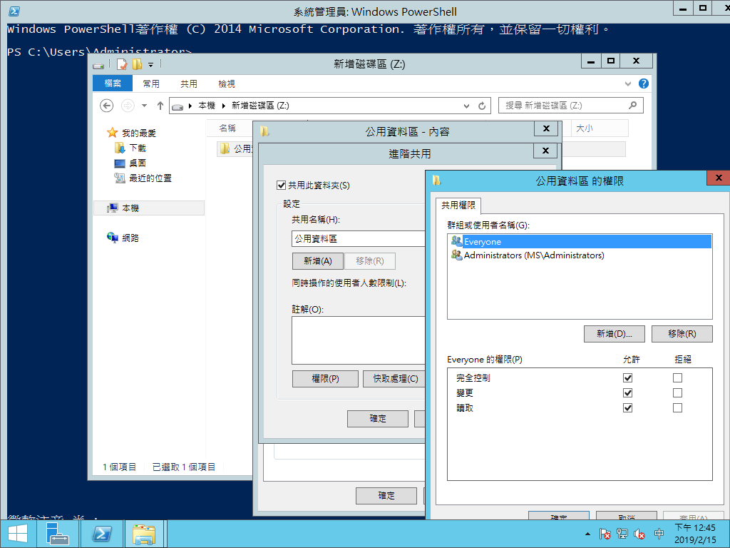Check network status in the system tray
730x548 pixels.
coord(622,534)
